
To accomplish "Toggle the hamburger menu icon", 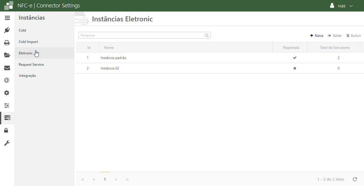I will (7, 18).
